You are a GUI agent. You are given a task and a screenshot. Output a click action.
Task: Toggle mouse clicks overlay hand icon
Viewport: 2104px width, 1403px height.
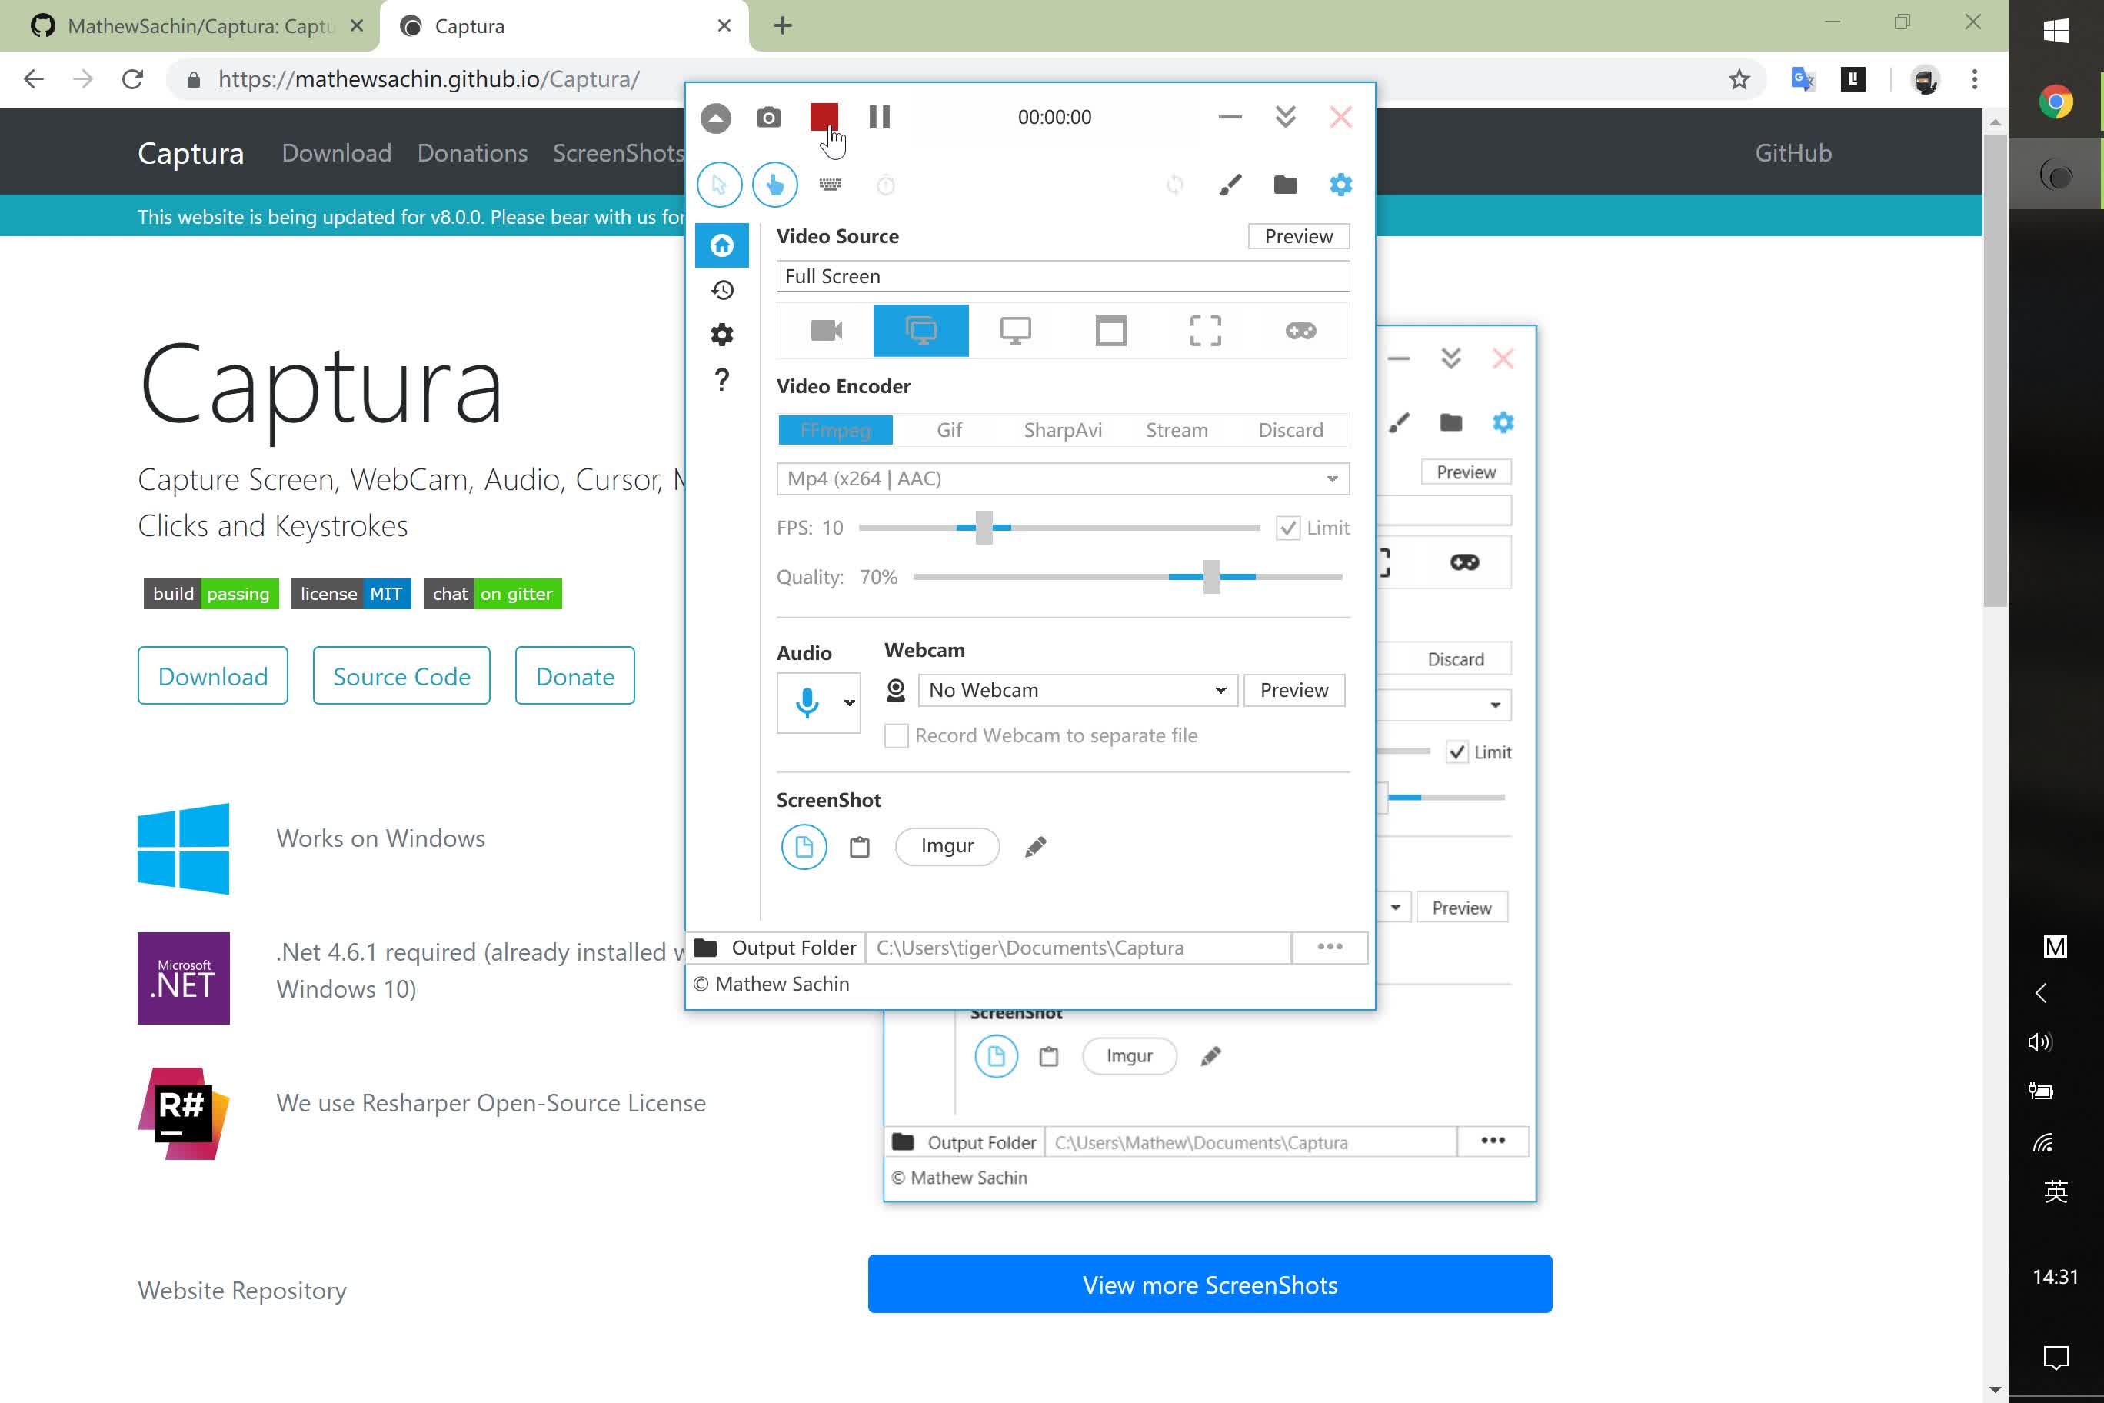tap(774, 185)
